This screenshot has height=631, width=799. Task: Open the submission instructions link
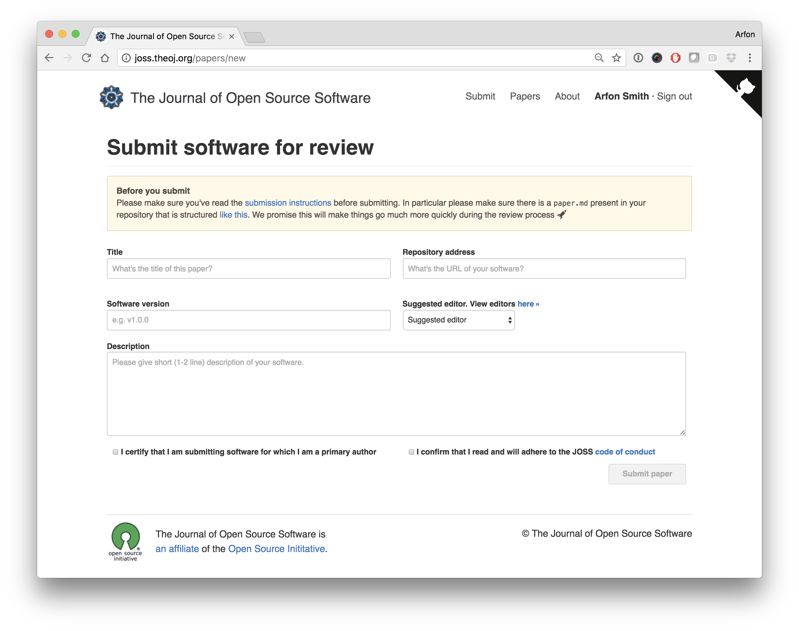tap(288, 203)
